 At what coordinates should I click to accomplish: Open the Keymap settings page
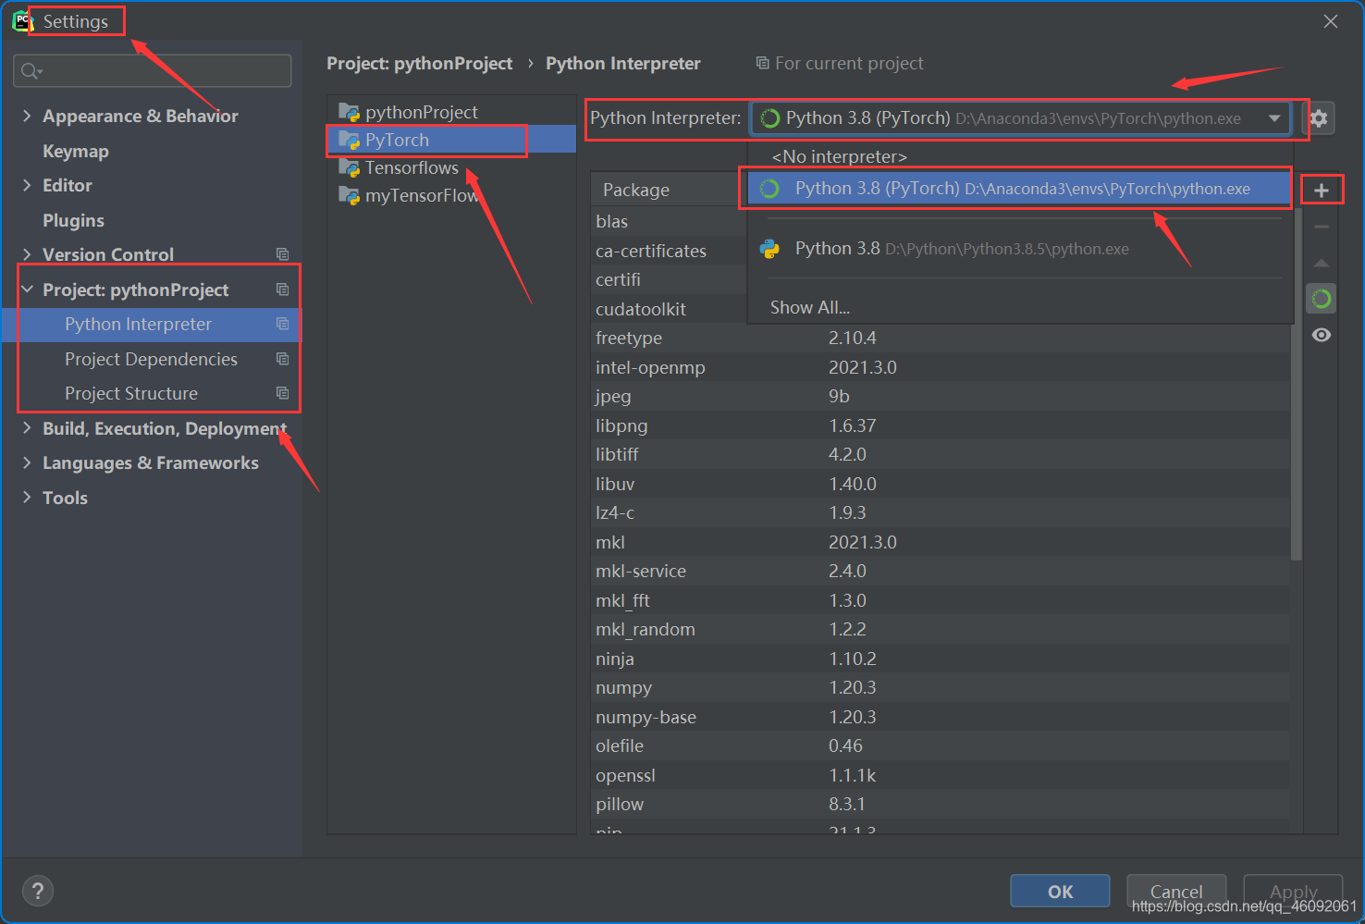76,151
